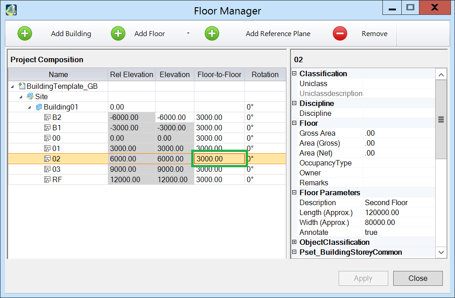Click the Site node icon
This screenshot has height=298, width=455.
[30, 96]
